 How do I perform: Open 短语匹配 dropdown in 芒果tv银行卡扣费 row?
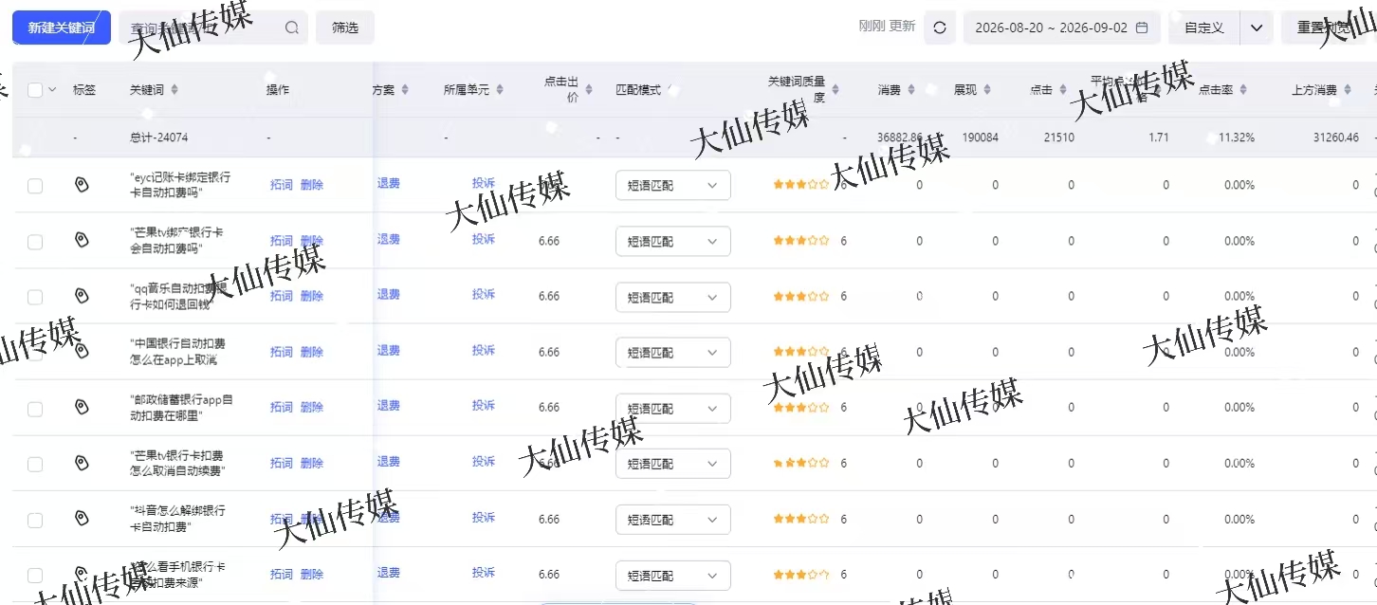coord(673,464)
